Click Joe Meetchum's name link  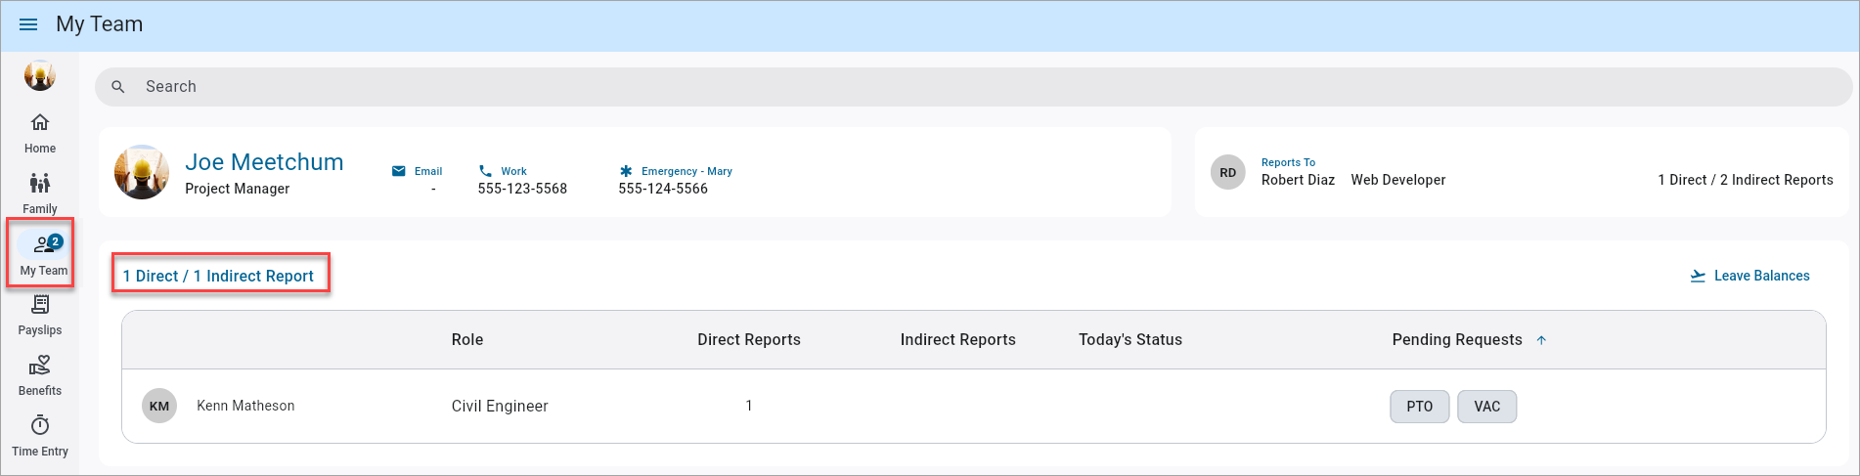tap(264, 162)
